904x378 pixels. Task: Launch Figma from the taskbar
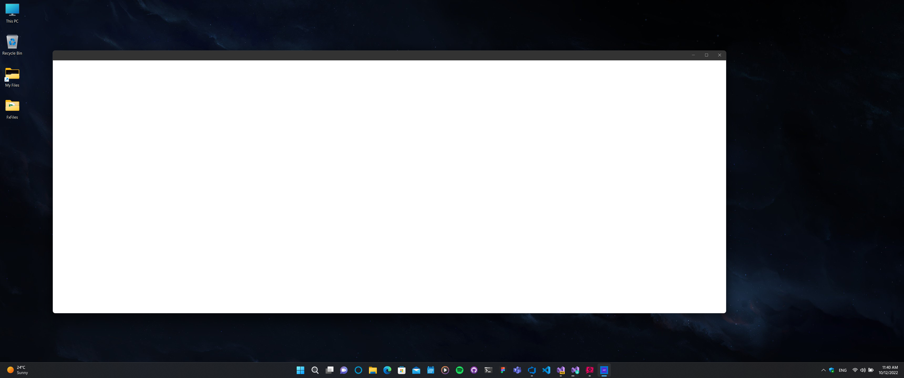click(502, 370)
